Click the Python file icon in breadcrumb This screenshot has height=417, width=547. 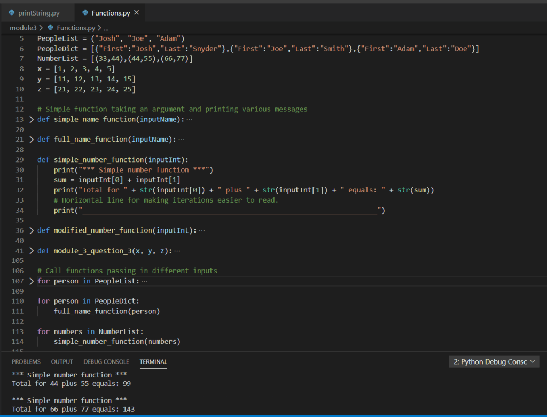click(x=51, y=28)
